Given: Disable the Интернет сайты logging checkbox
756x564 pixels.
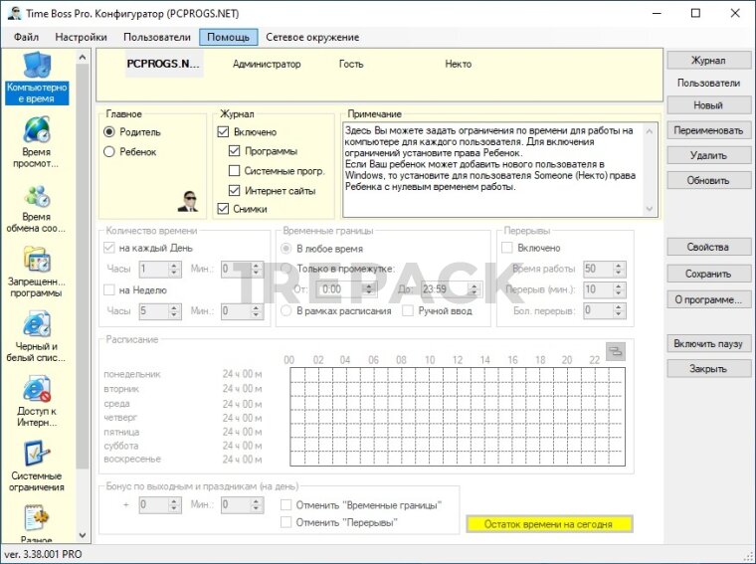Looking at the screenshot, I should click(x=236, y=190).
